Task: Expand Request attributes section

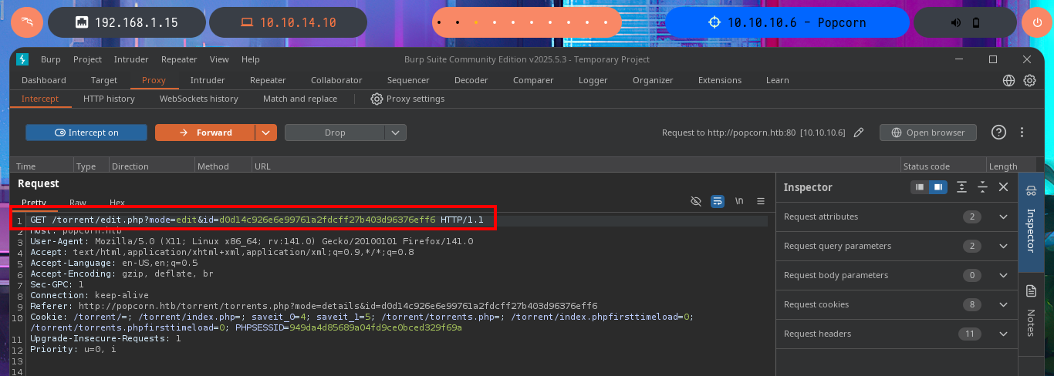Action: [897, 217]
